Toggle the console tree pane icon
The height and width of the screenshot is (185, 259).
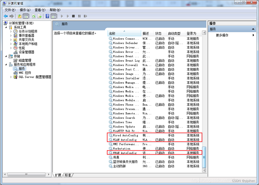26,16
